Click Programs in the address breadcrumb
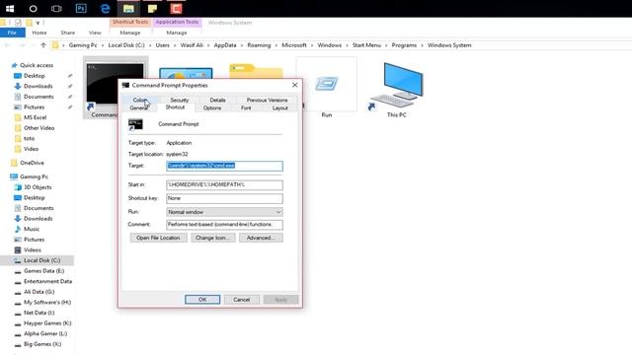The height and width of the screenshot is (355, 632). pyautogui.click(x=404, y=45)
